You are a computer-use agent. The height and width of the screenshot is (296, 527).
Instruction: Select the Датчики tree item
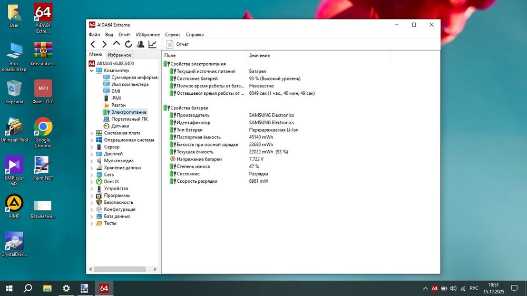pos(116,126)
